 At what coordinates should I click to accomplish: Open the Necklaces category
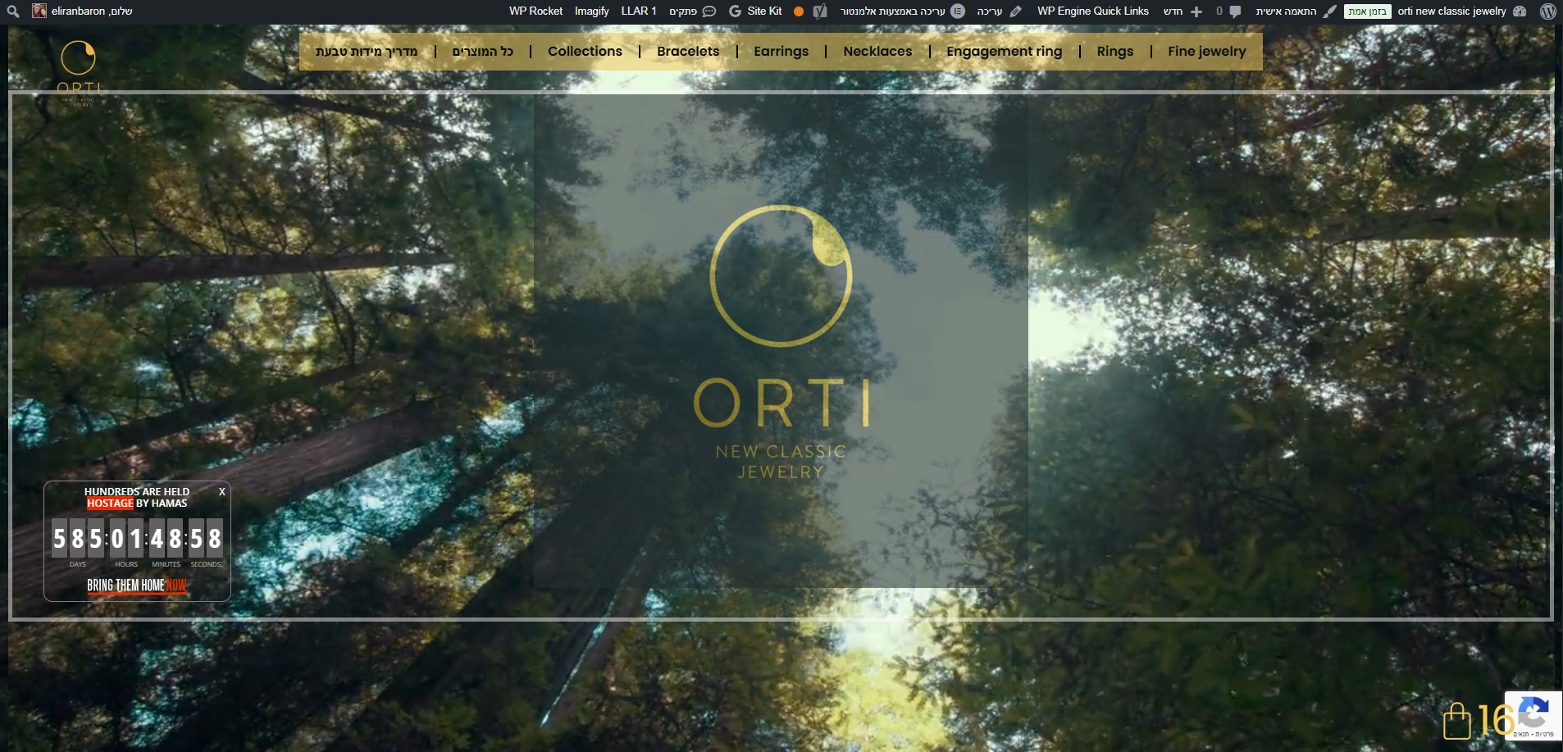tap(877, 51)
